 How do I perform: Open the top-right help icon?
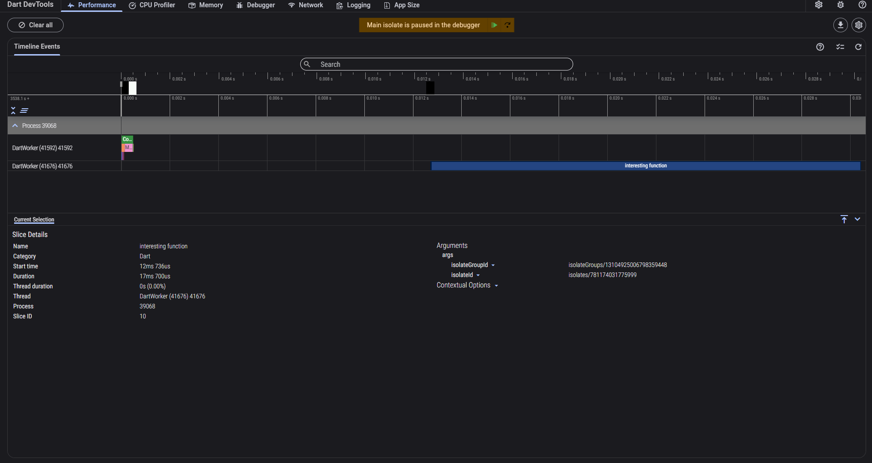[x=862, y=5]
